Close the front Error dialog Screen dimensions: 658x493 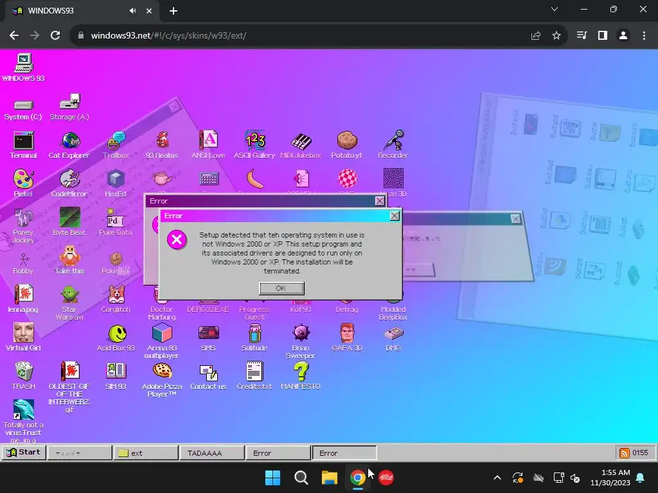coord(395,216)
